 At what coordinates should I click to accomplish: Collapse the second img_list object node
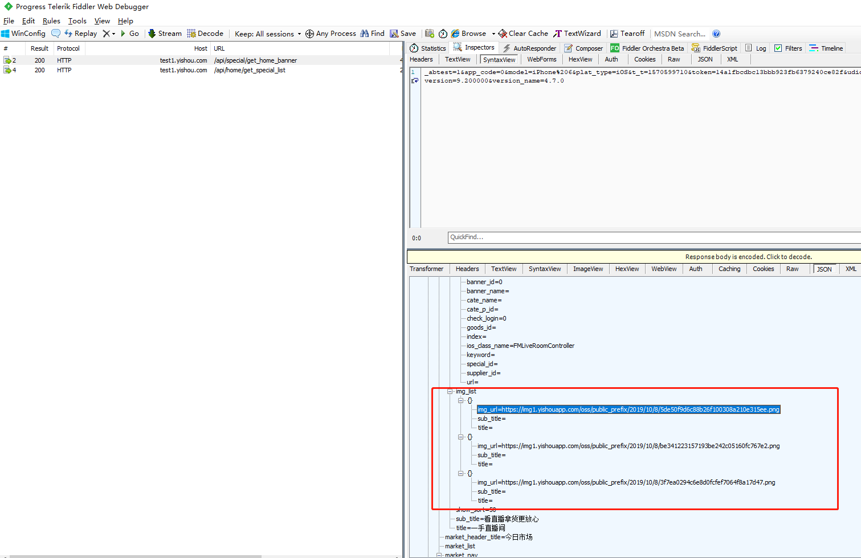(x=461, y=437)
